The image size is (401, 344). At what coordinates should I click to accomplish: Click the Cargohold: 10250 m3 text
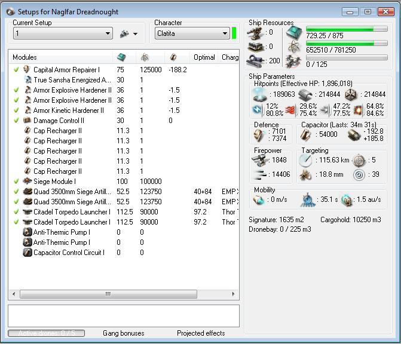pos(351,220)
